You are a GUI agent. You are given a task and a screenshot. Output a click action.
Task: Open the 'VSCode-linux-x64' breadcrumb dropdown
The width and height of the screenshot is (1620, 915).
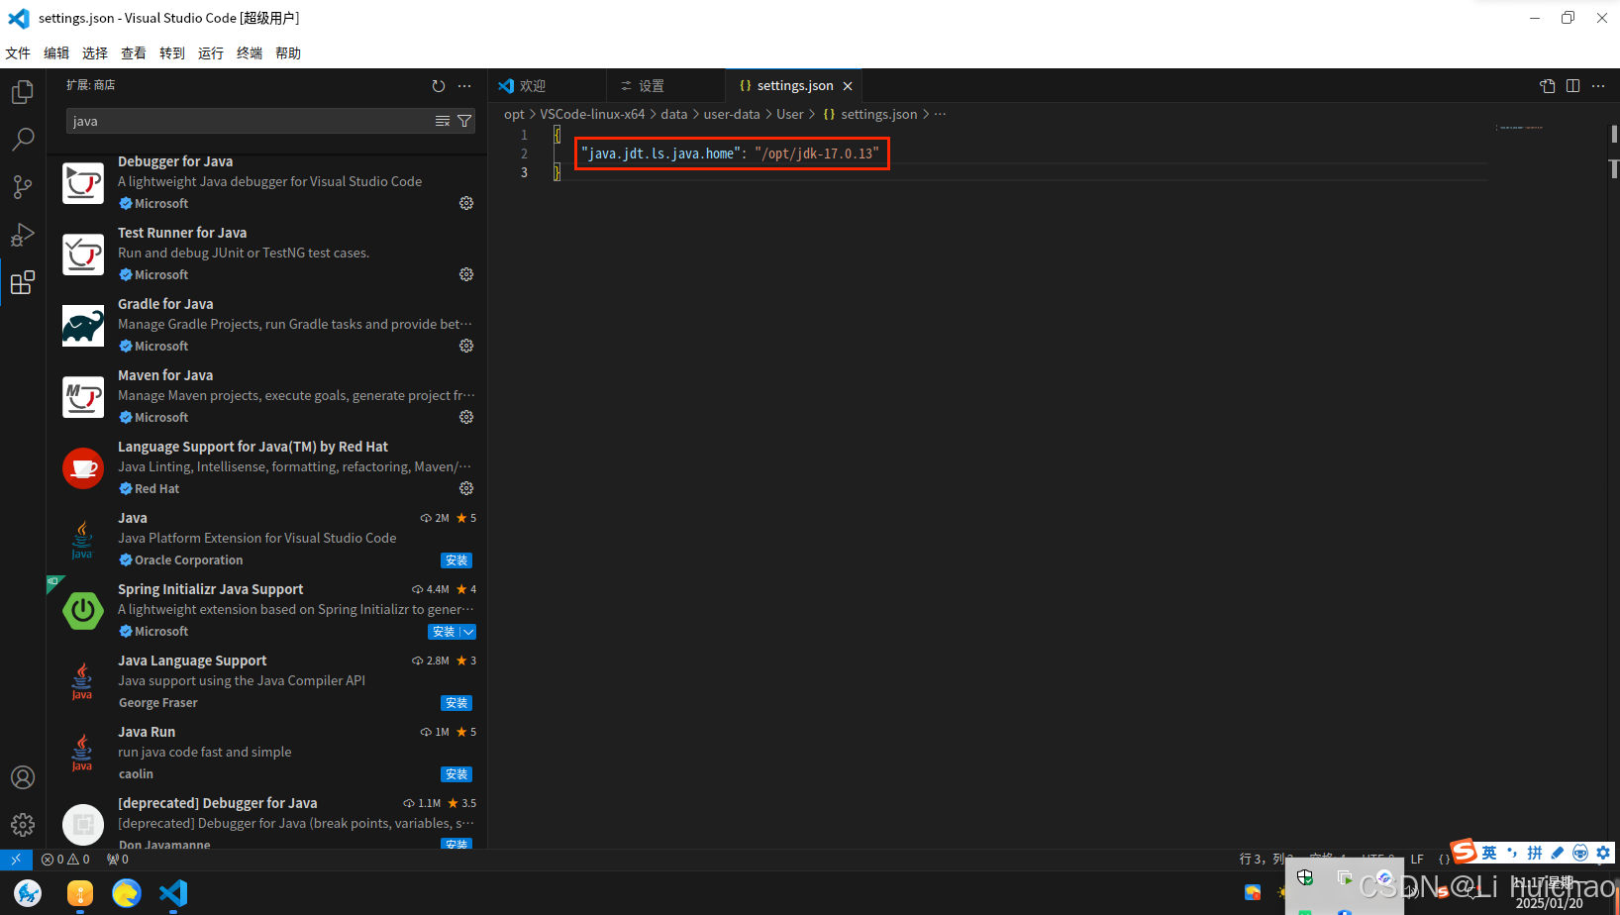pyautogui.click(x=592, y=114)
